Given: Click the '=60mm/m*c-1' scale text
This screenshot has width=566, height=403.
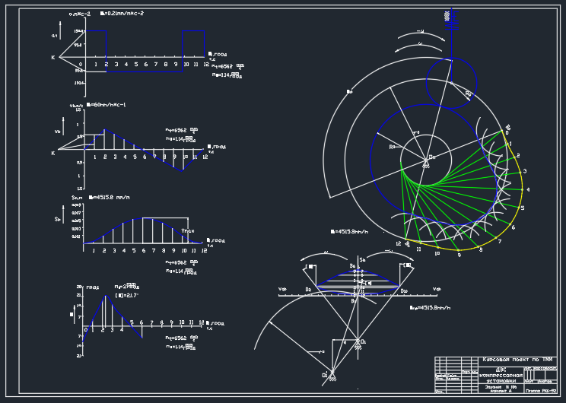Looking at the screenshot, I should coord(107,104).
